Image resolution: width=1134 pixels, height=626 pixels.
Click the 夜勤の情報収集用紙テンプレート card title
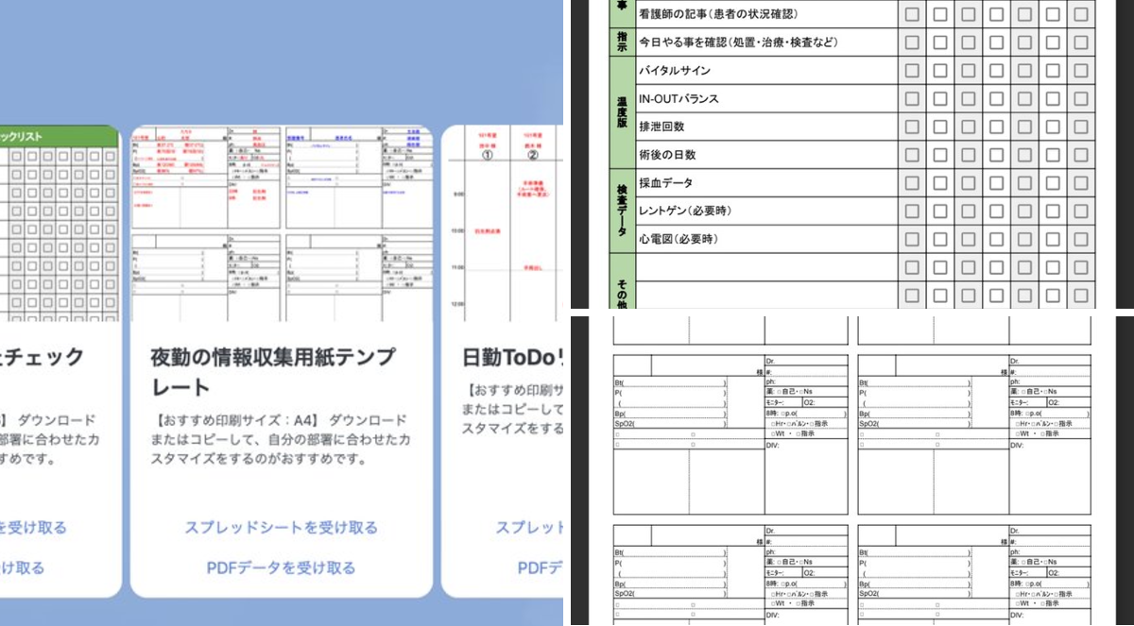[273, 372]
